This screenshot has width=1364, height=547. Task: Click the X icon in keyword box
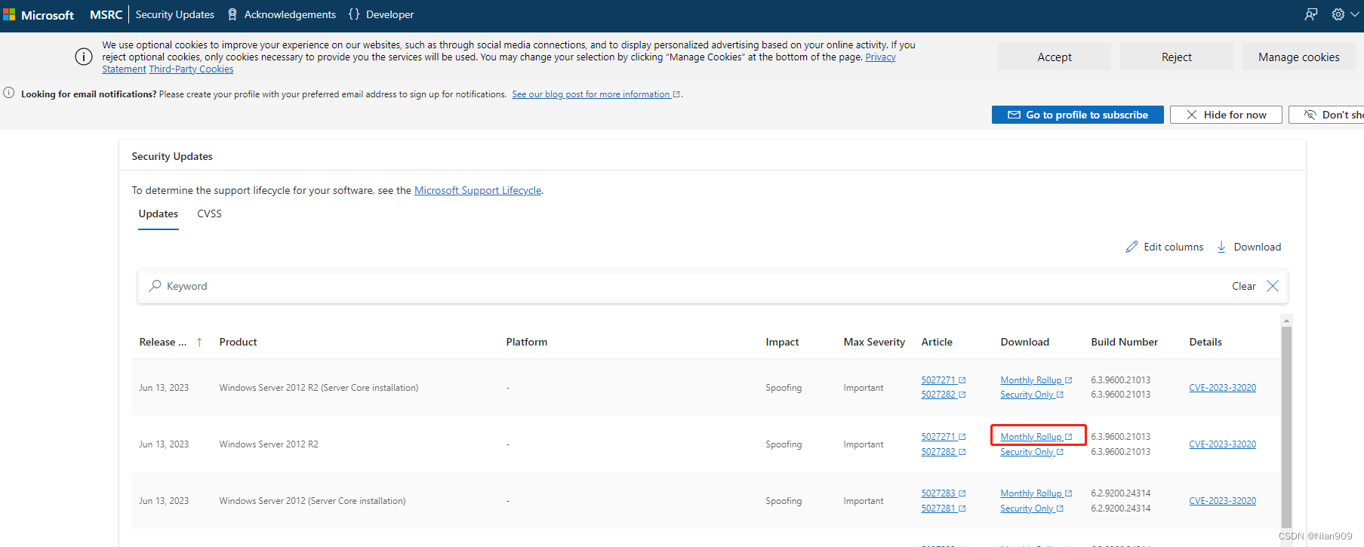[1273, 286]
